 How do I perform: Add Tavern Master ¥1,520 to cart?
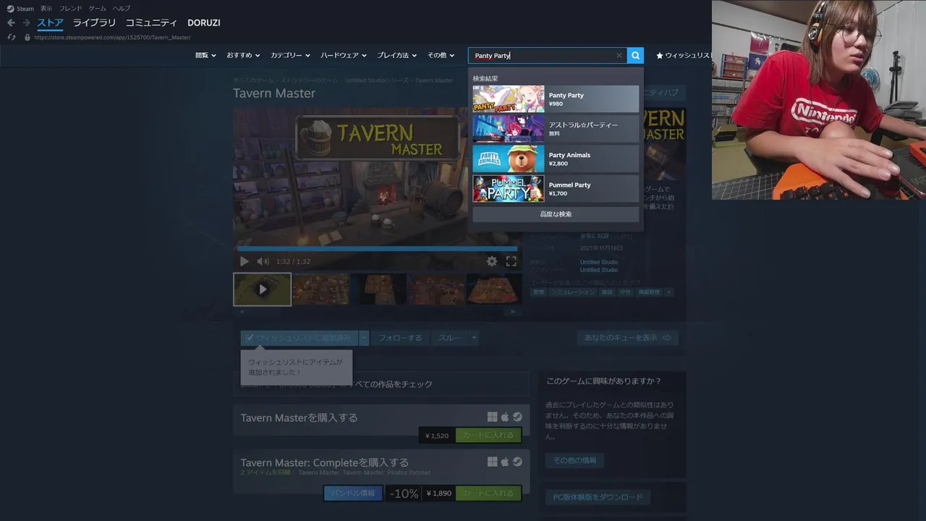tap(488, 435)
